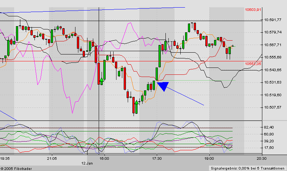The width and height of the screenshot is (287, 171).
Task: Click the 21:05 time axis label
Action: 52,158
